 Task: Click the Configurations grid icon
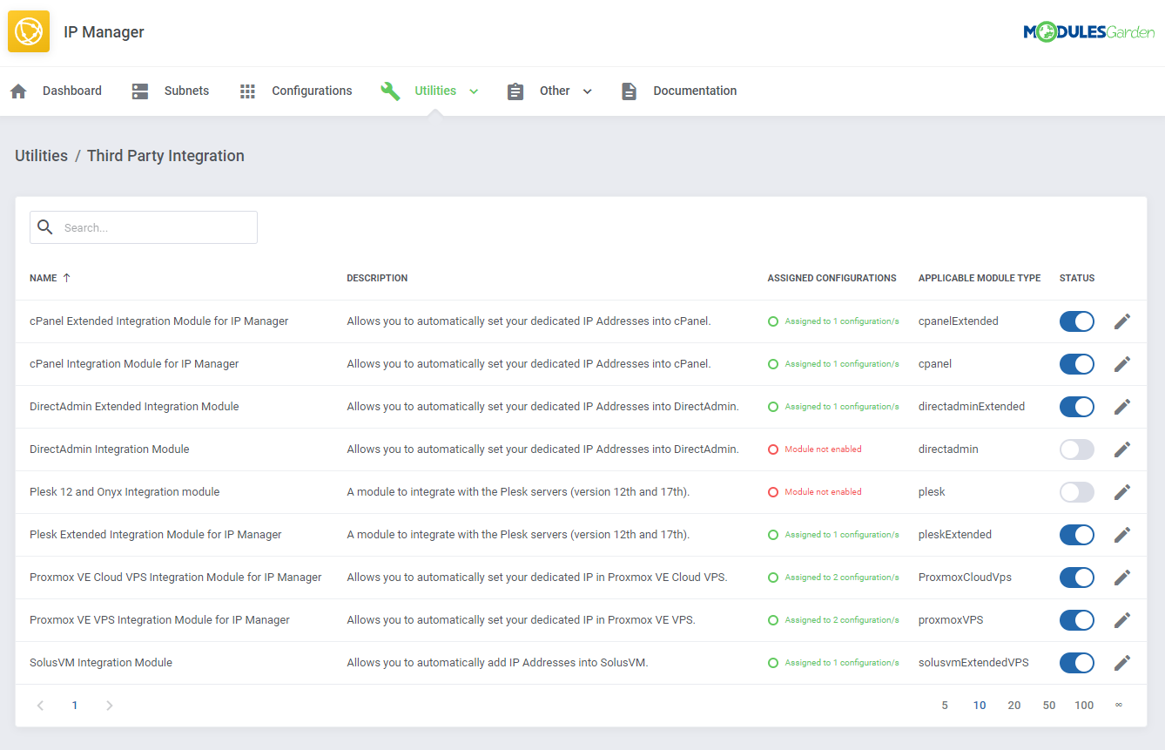pos(247,90)
